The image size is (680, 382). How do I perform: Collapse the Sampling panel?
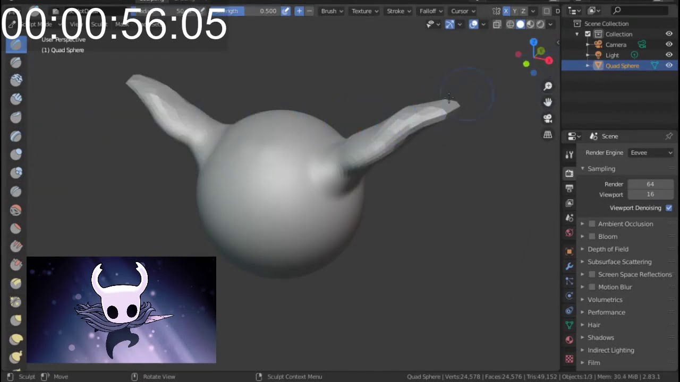tap(601, 169)
